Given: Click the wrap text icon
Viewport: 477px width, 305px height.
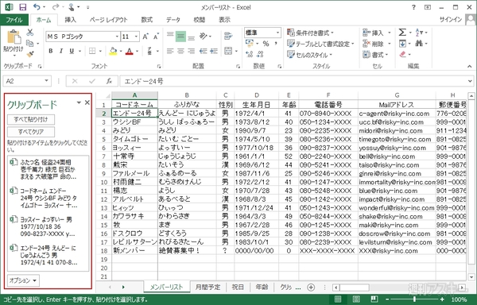Looking at the screenshot, I should click(228, 36).
